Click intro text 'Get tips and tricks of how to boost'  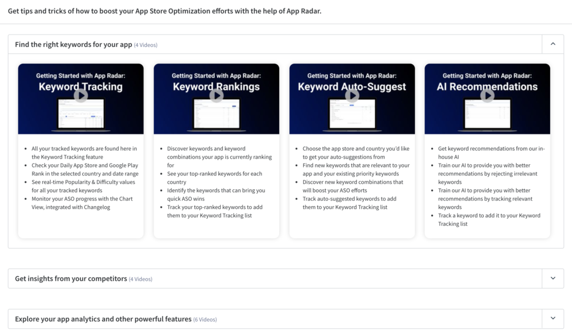coord(165,11)
